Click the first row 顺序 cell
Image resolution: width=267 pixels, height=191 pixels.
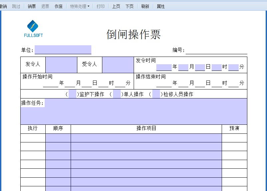click(x=58, y=138)
